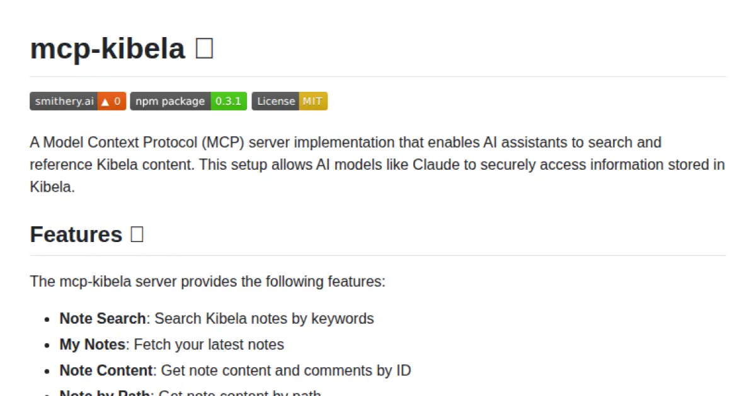Click the emoji box beside Features heading
Image resolution: width=756 pixels, height=396 pixels.
coord(137,234)
